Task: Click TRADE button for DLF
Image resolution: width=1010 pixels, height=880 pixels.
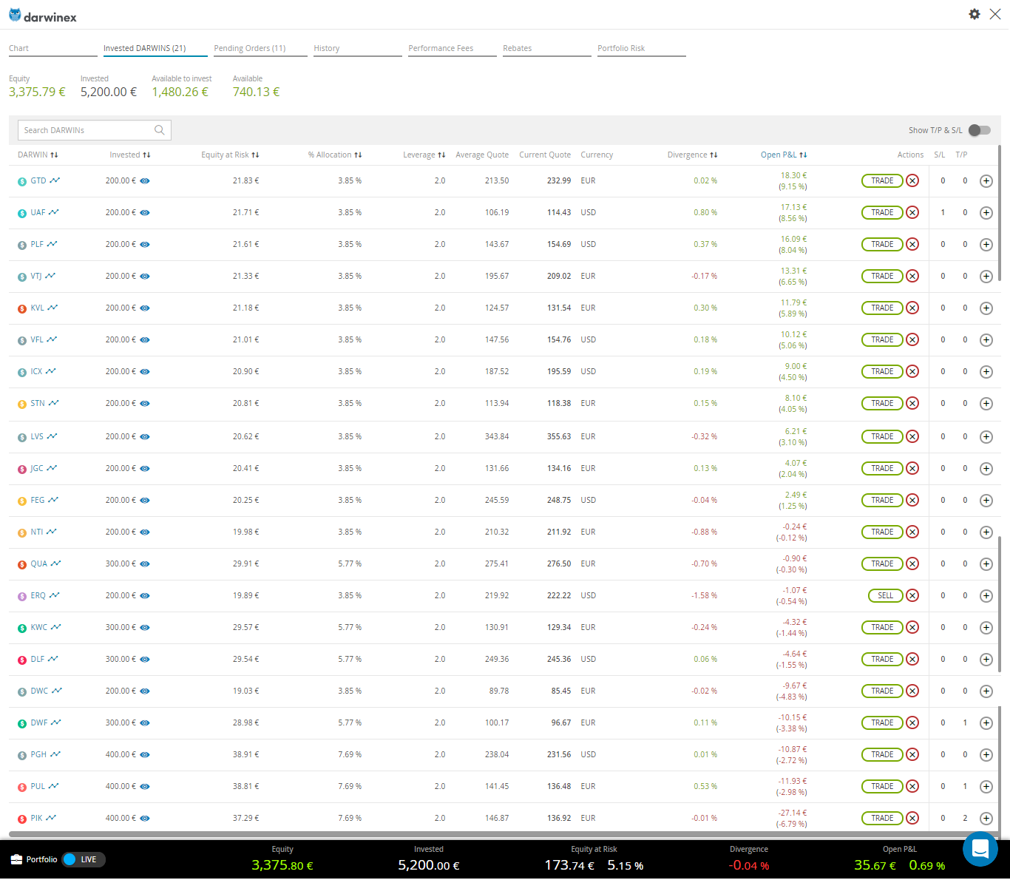Action: [882, 659]
